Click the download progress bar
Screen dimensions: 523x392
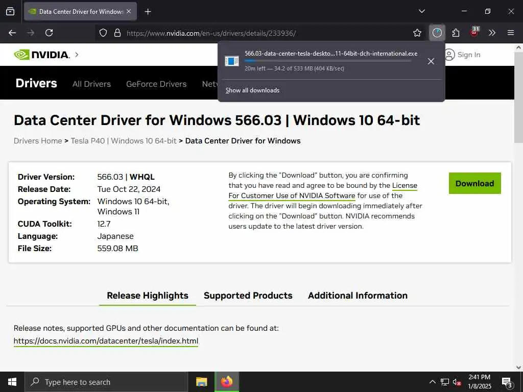327,61
